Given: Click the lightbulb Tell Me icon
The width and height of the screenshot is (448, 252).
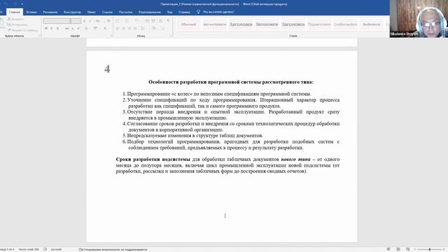Looking at the screenshot, I should point(198,12).
